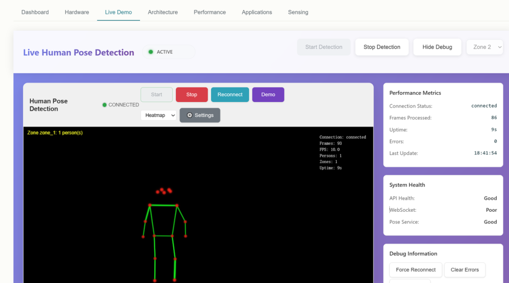Click the Connection Status 'connected' value

(484, 106)
